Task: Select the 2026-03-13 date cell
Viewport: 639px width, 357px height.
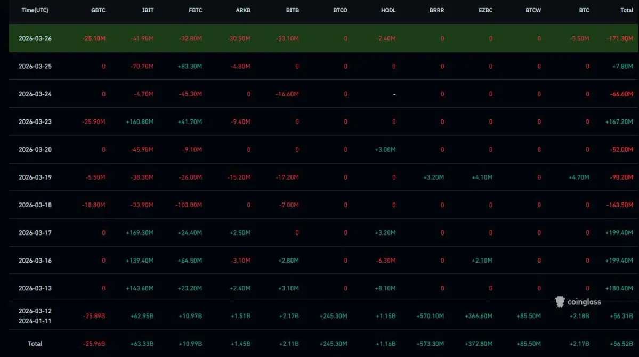Action: (35, 288)
